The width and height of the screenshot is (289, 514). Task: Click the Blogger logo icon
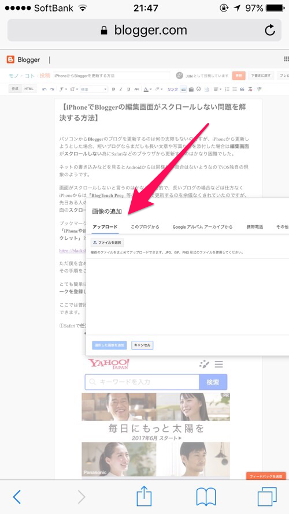[10, 59]
